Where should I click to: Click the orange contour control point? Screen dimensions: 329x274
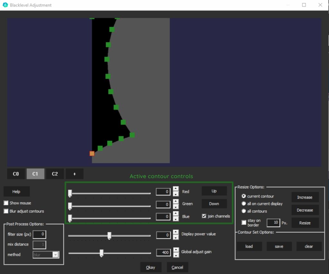(92, 154)
